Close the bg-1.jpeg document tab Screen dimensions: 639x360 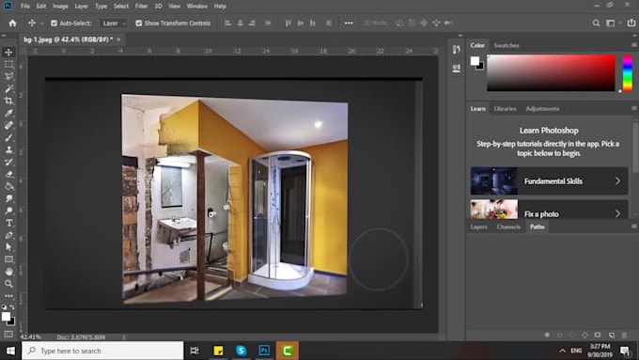click(x=118, y=39)
